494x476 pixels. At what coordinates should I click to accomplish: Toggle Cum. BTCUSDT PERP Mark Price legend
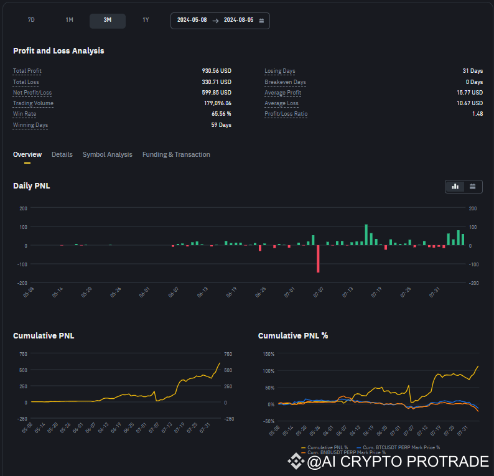pyautogui.click(x=398, y=447)
